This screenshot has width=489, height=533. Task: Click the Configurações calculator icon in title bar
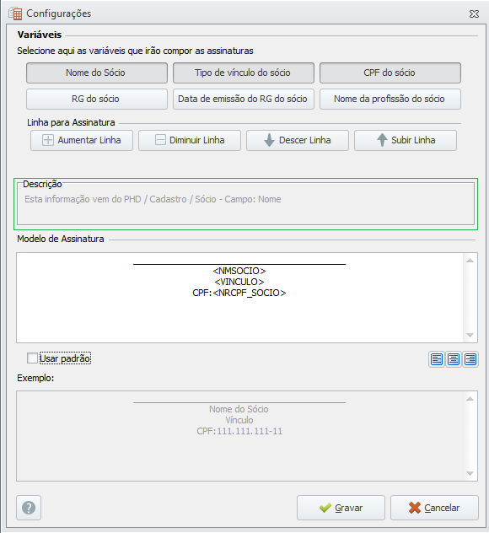coord(16,13)
